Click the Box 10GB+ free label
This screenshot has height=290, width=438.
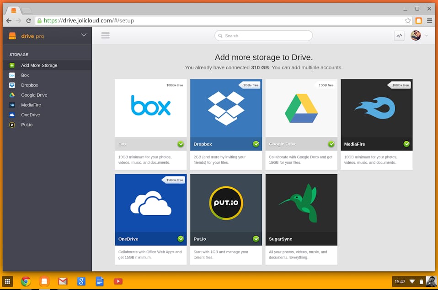pos(175,85)
